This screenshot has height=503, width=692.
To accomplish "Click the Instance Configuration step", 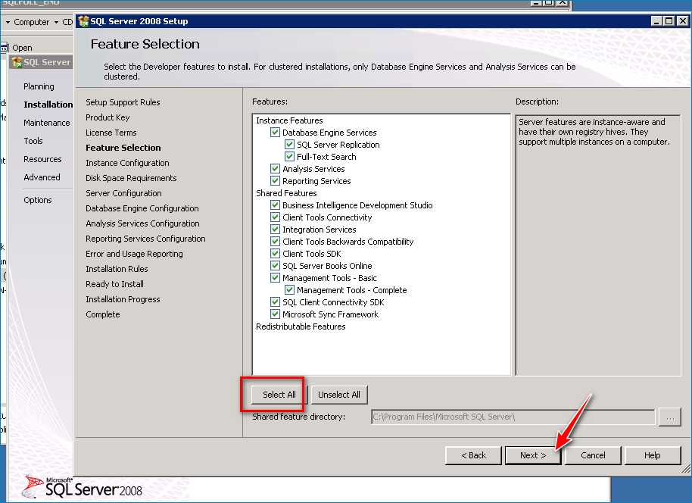I will [127, 163].
